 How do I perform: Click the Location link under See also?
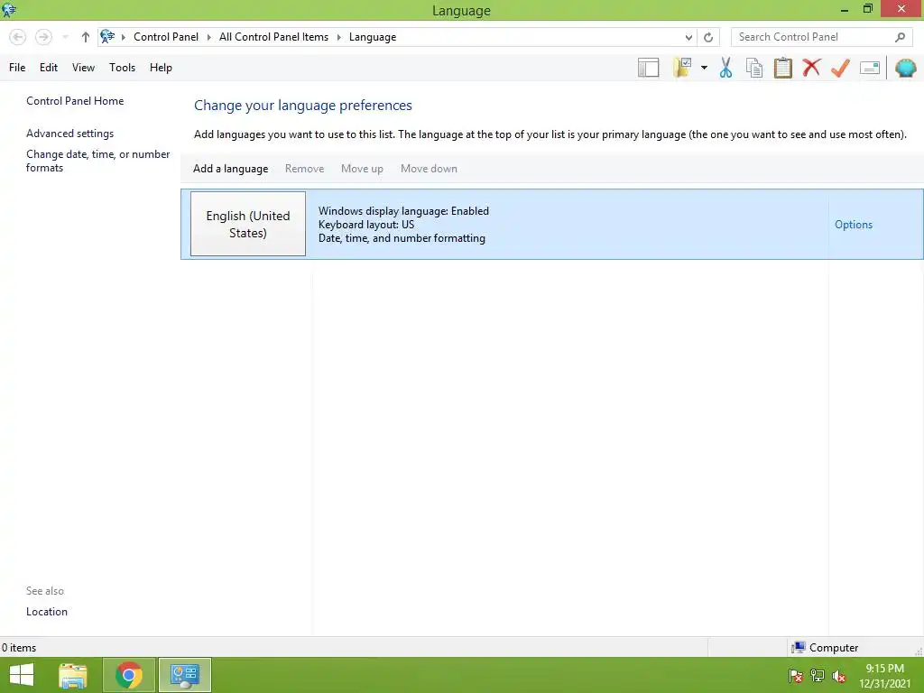click(x=47, y=612)
